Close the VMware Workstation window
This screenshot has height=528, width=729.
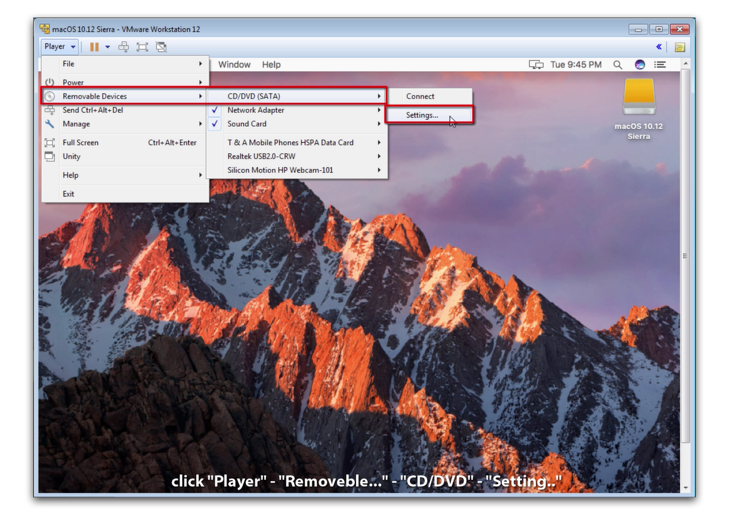680,29
